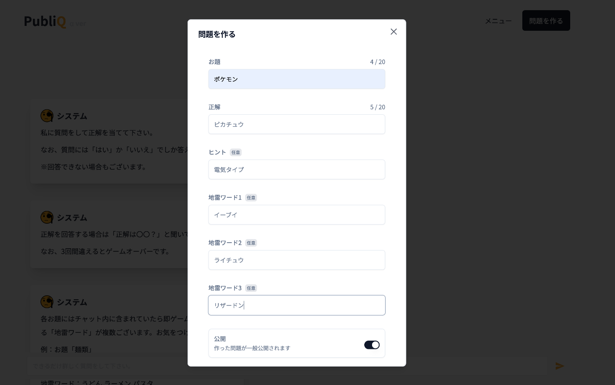Click the 地雷ワード2 label
The image size is (615, 385).
coord(225,243)
